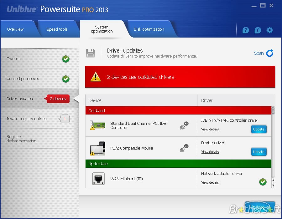Screen dimensions: 282x219
Task: Click the Device column header
Action: (142, 100)
